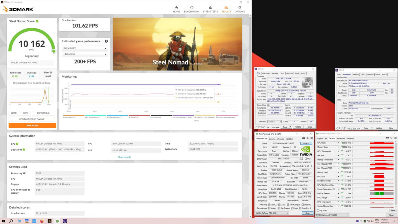Screen dimensions: 398x224
Task: Switch to Advanced tab in Graphics Card GPU-Z window
Action: (280, 139)
